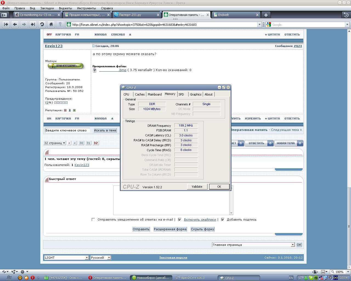Click the EN language indicator
The width and height of the screenshot is (351, 281).
291,278
